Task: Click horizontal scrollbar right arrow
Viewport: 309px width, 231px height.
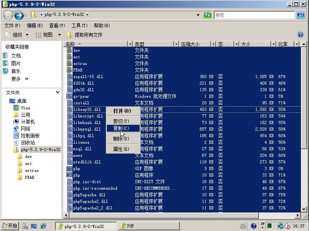Action: point(298,216)
